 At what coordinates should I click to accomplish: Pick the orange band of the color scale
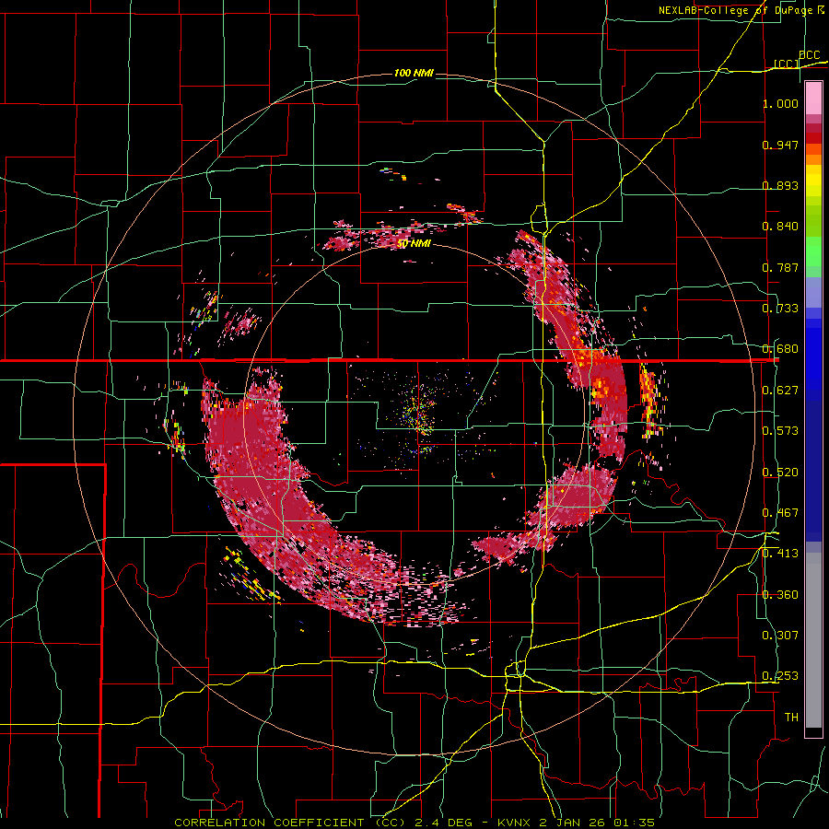(813, 159)
